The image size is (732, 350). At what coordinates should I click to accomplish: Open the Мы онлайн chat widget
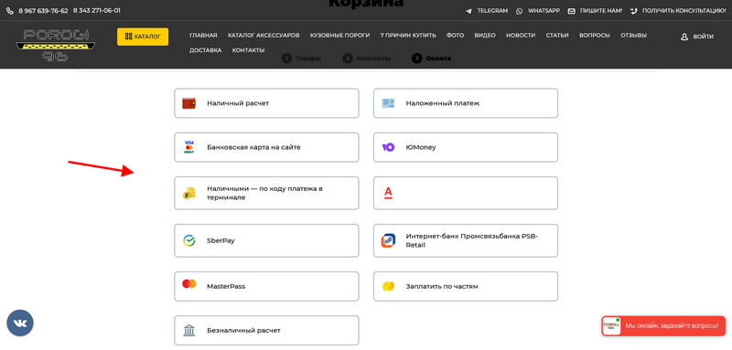663,325
